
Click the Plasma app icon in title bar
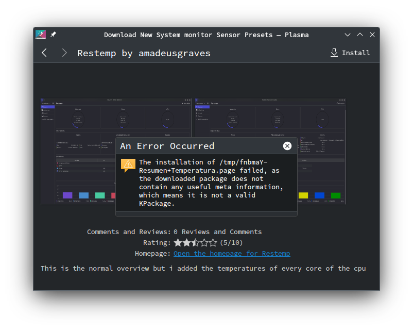tap(41, 35)
